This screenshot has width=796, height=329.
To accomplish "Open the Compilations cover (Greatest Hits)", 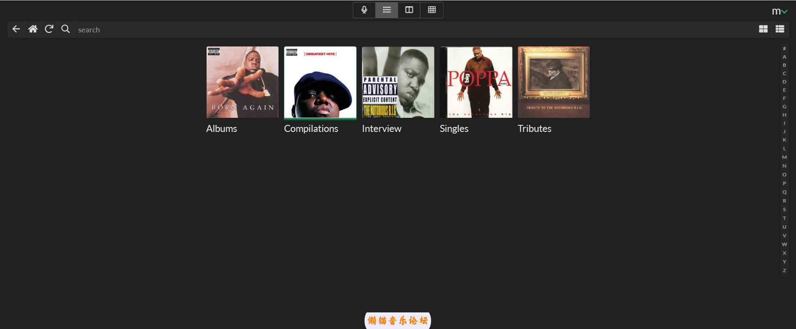I will 320,82.
